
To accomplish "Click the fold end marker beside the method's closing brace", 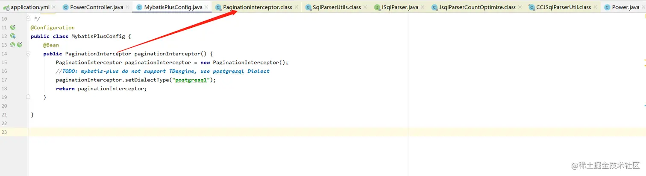I will 28,97.
